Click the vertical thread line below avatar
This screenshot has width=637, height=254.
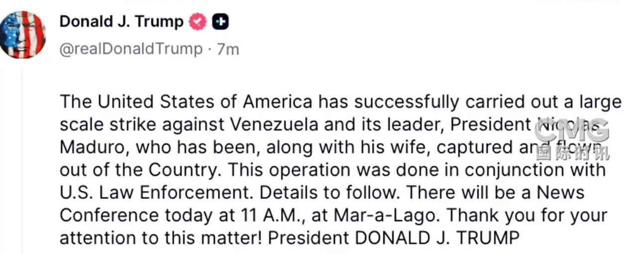(x=21, y=159)
